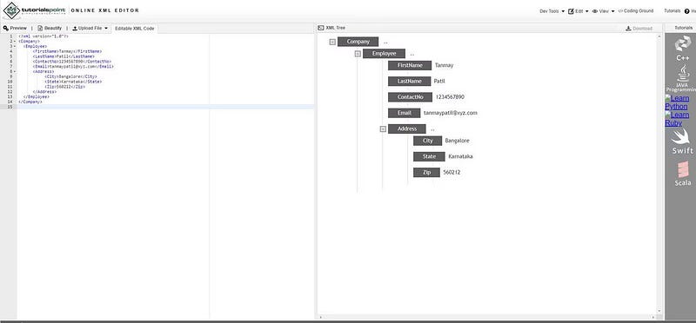
Task: Click on empty line 15 in editor
Action: [165, 107]
